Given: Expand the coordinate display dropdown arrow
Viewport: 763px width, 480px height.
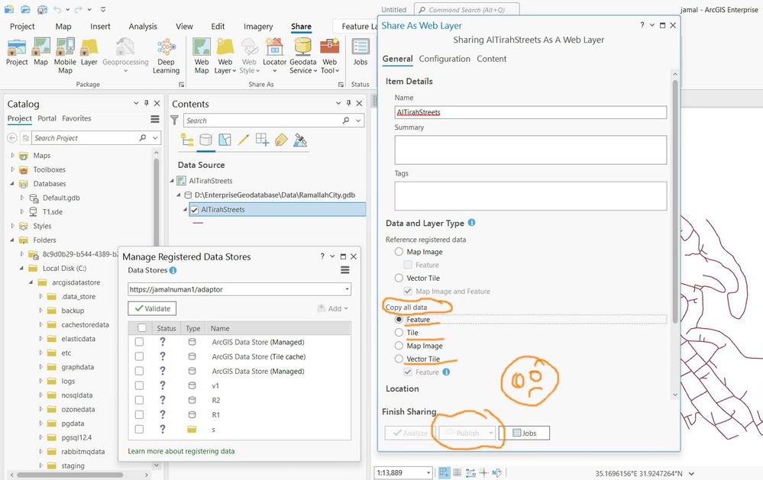Looking at the screenshot, I should pyautogui.click(x=691, y=473).
